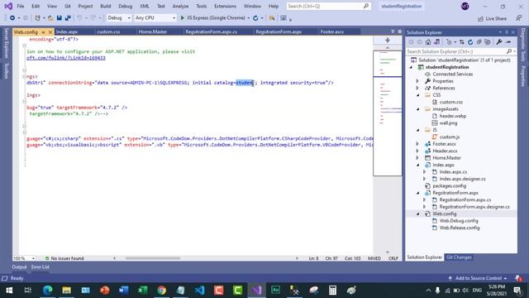Click the Show All Files icon
The image size is (529, 298).
click(488, 42)
